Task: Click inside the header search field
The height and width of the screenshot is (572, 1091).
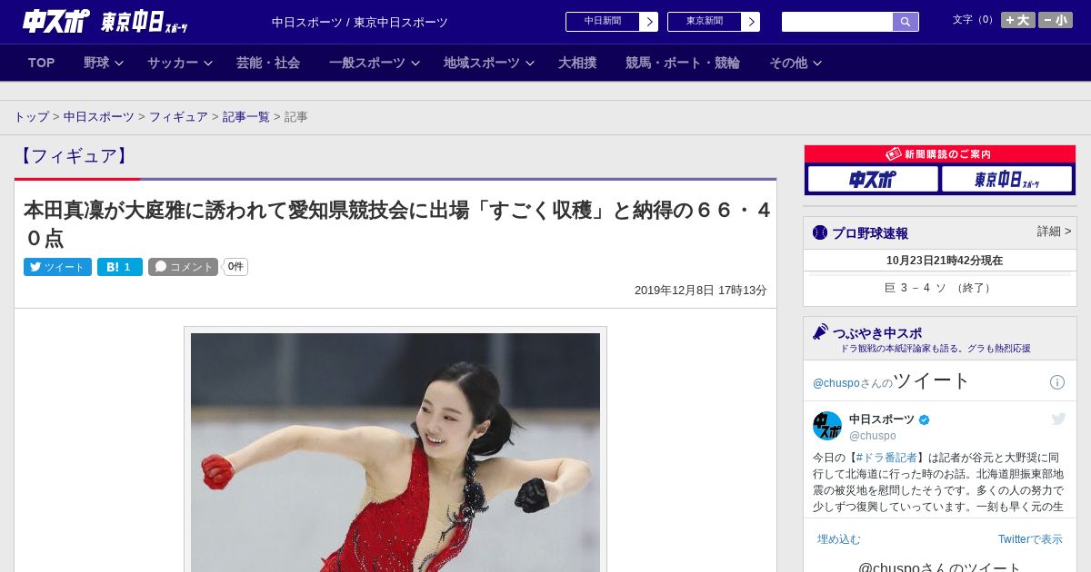Action: (x=837, y=22)
